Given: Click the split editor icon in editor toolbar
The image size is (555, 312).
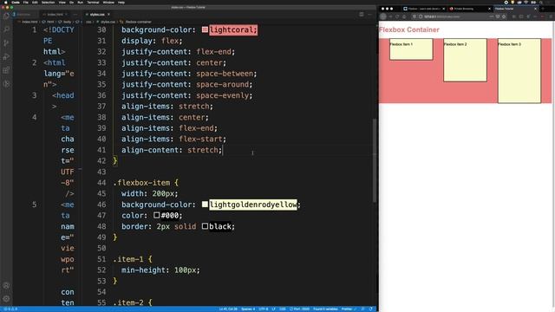Looking at the screenshot, I should point(361,15).
